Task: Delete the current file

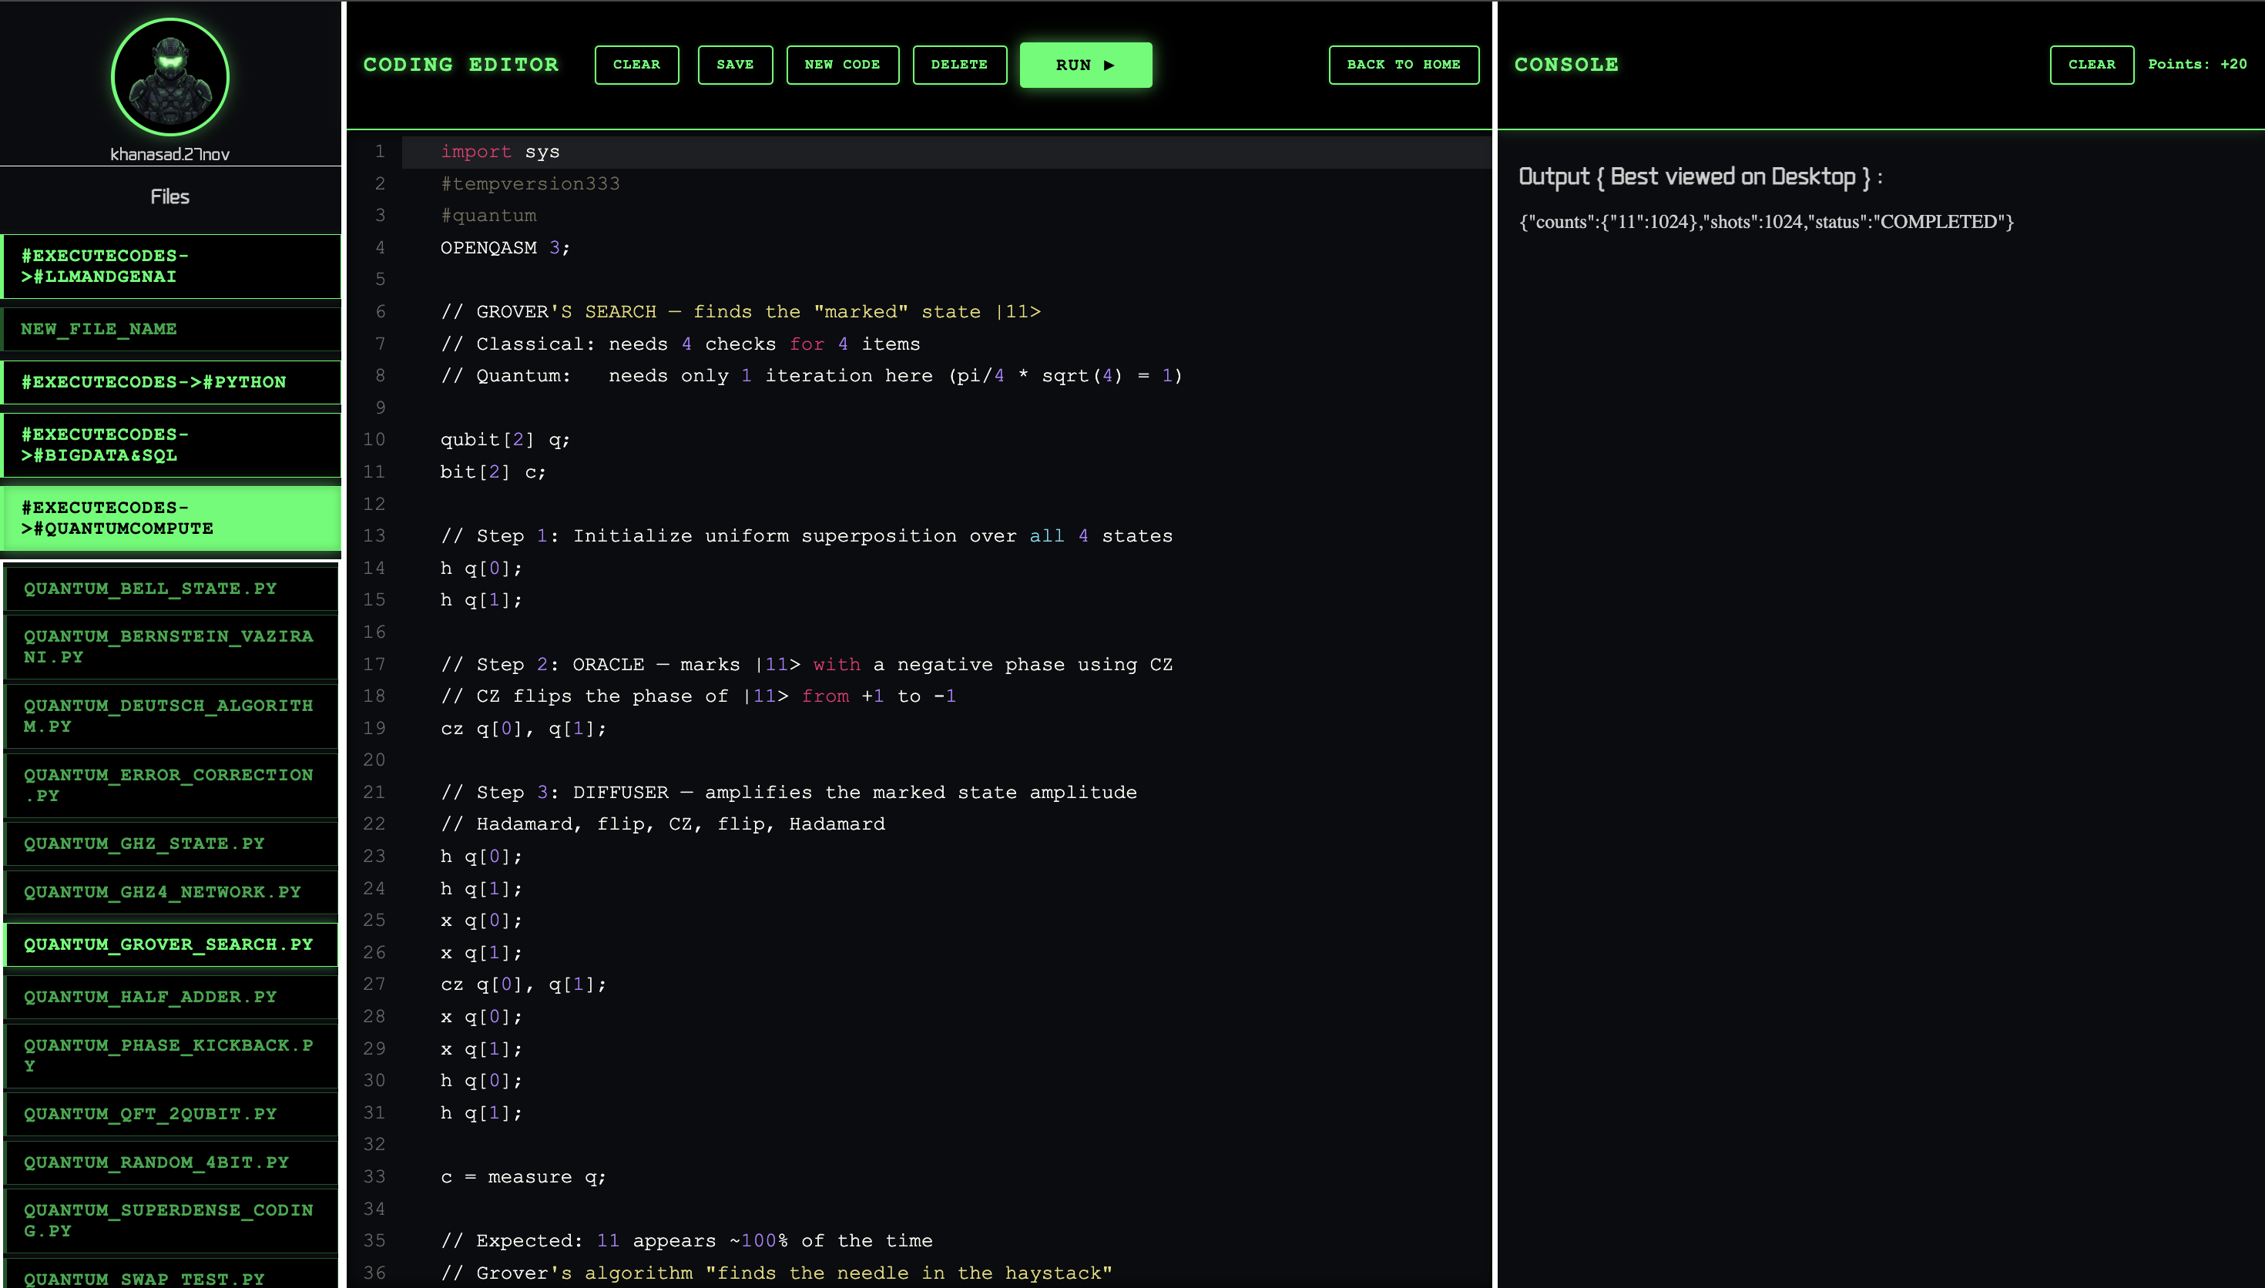Action: click(960, 65)
